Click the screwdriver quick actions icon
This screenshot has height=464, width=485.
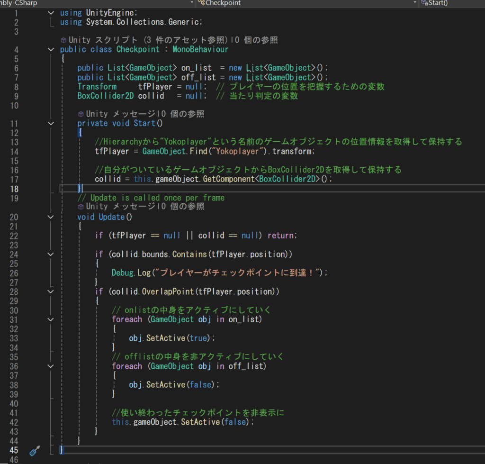pyautogui.click(x=35, y=451)
